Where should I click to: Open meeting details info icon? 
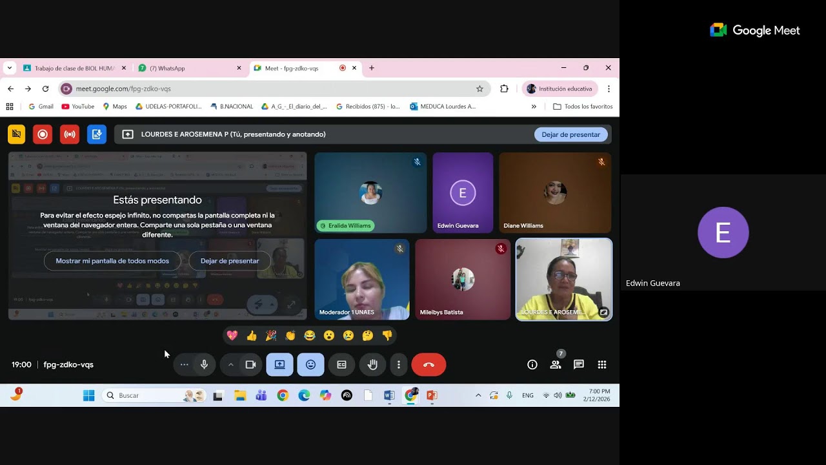[x=532, y=364]
